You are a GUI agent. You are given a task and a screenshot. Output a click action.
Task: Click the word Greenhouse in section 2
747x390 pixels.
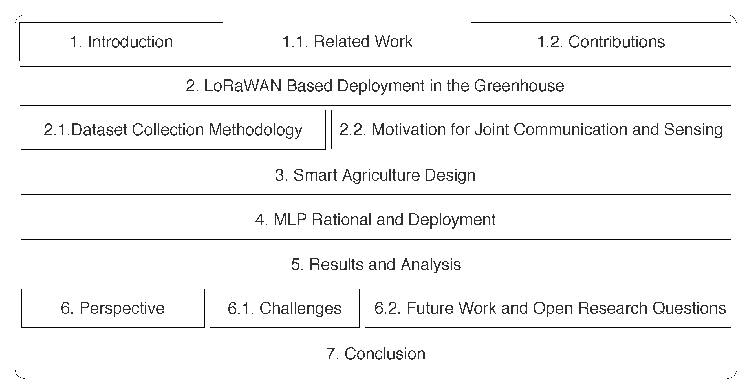tap(519, 86)
